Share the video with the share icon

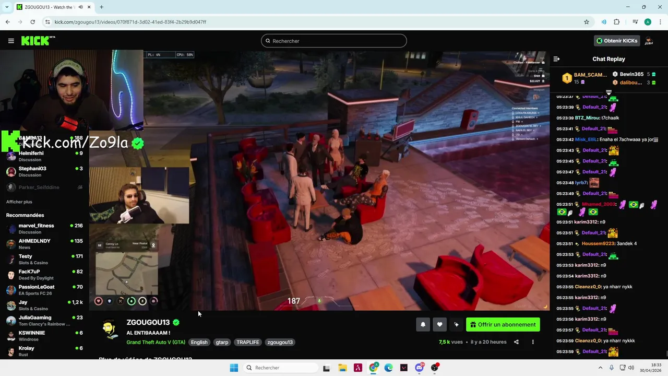(516, 342)
